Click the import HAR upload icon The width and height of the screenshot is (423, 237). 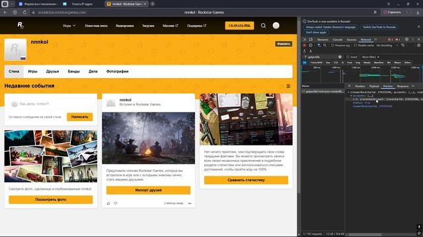[304, 51]
